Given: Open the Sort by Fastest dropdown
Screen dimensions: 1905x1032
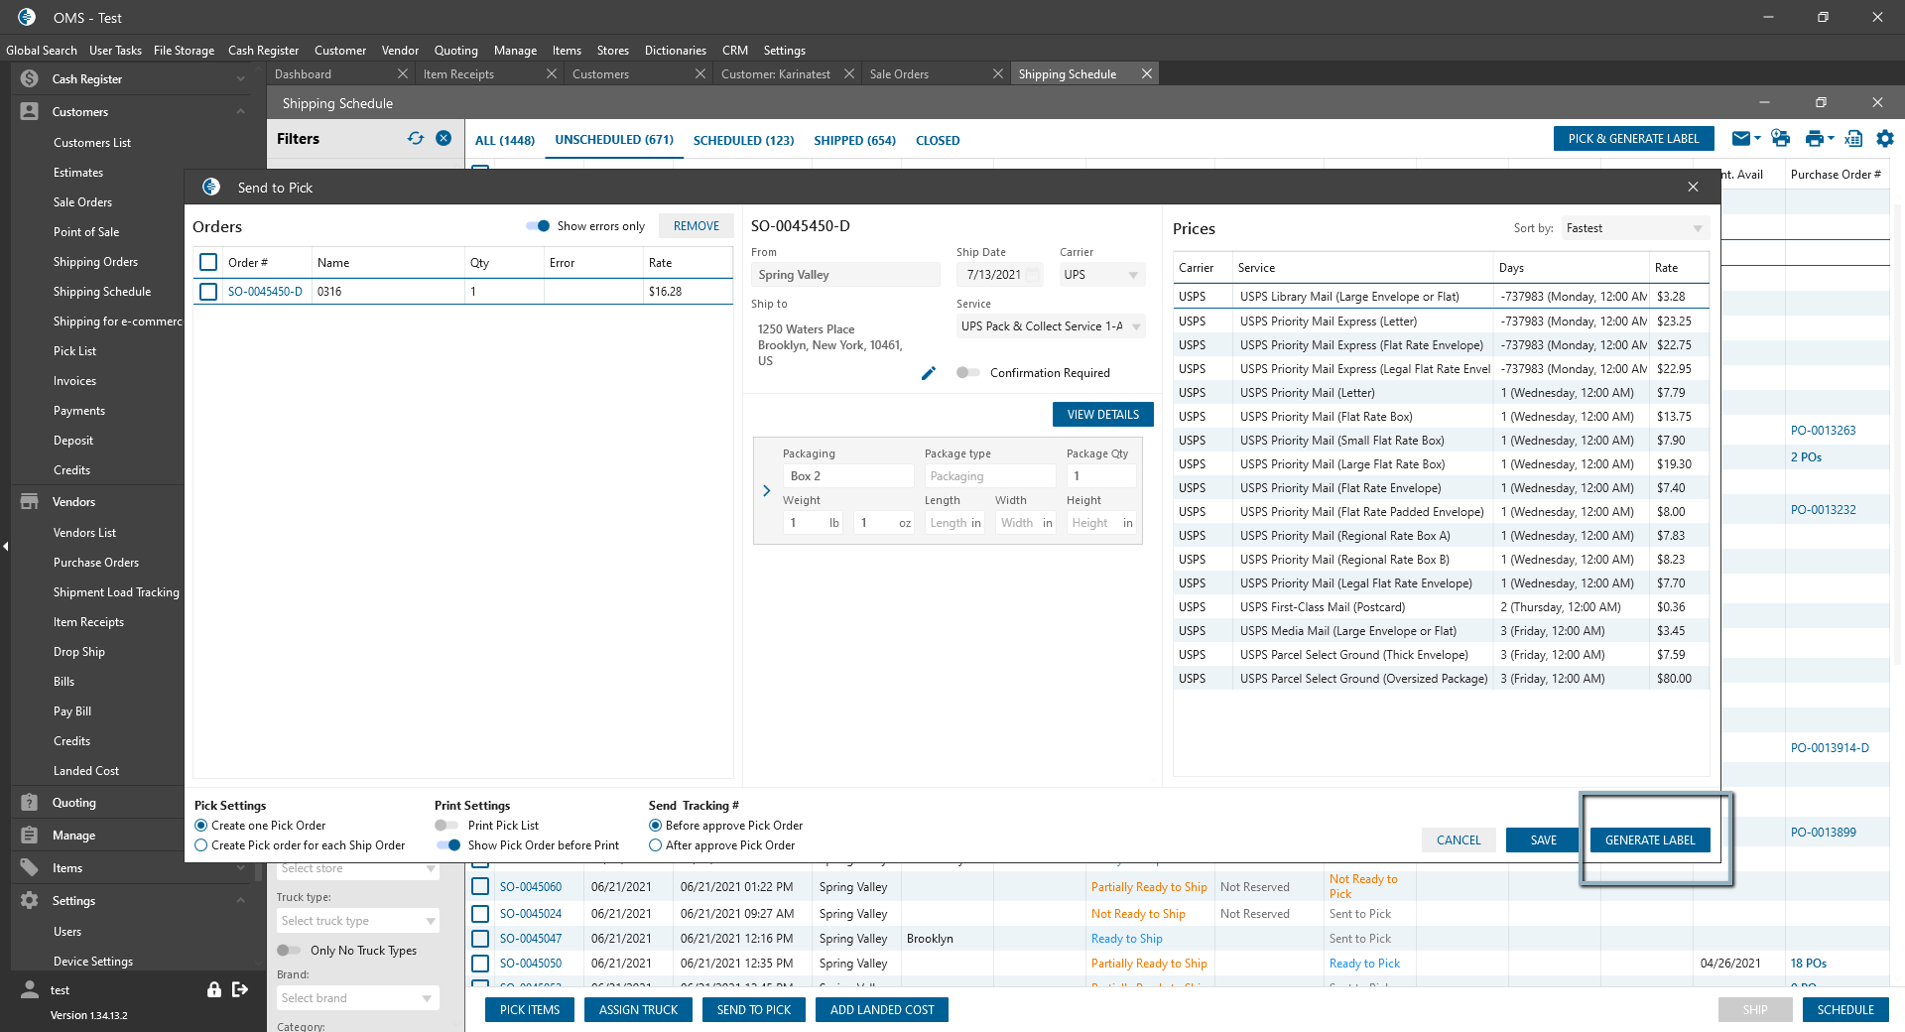Looking at the screenshot, I should (x=1633, y=228).
